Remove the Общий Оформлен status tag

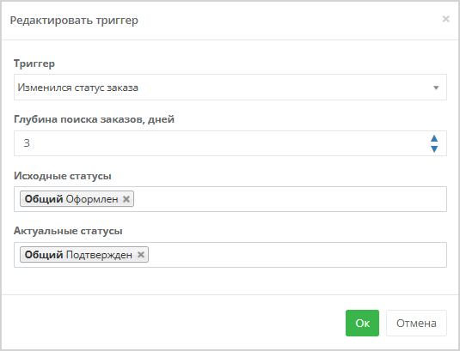[126, 199]
